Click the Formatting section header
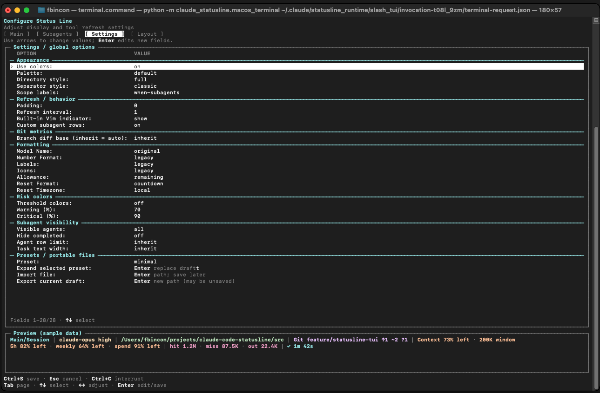 click(33, 144)
